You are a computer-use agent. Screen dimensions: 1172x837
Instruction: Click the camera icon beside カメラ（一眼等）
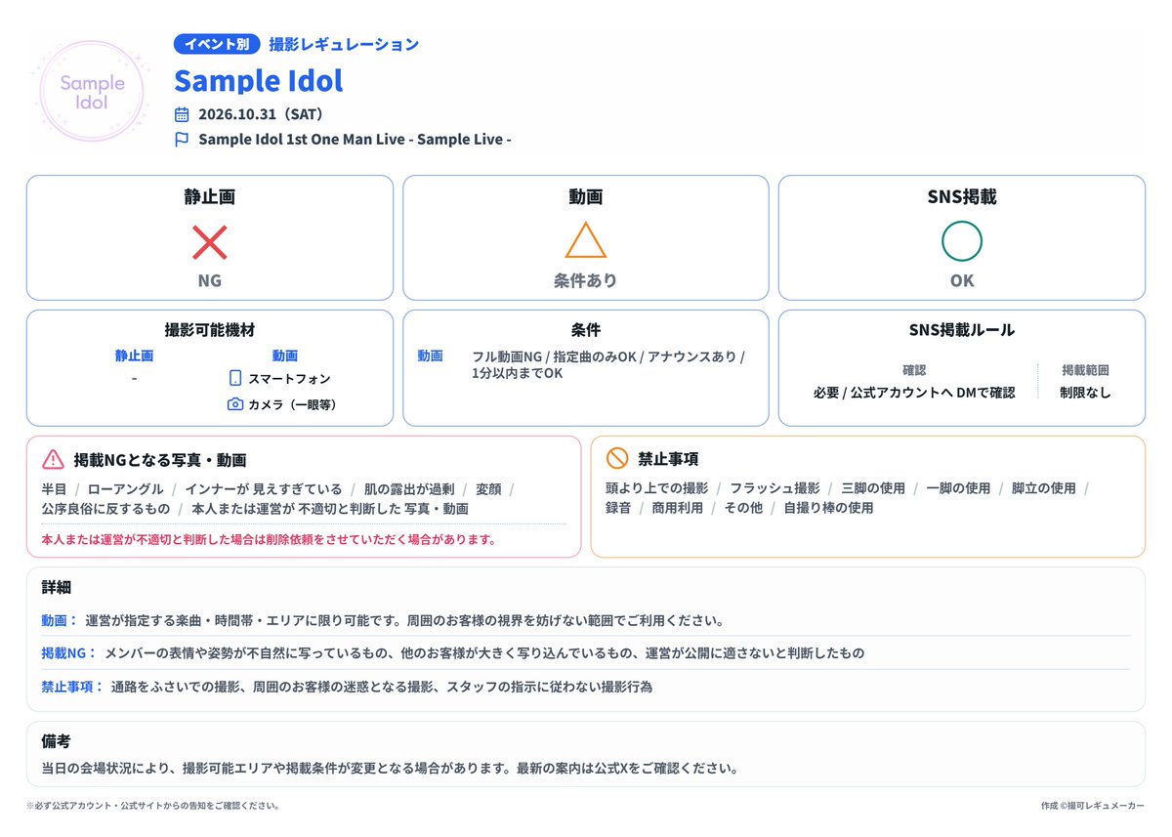[235, 404]
